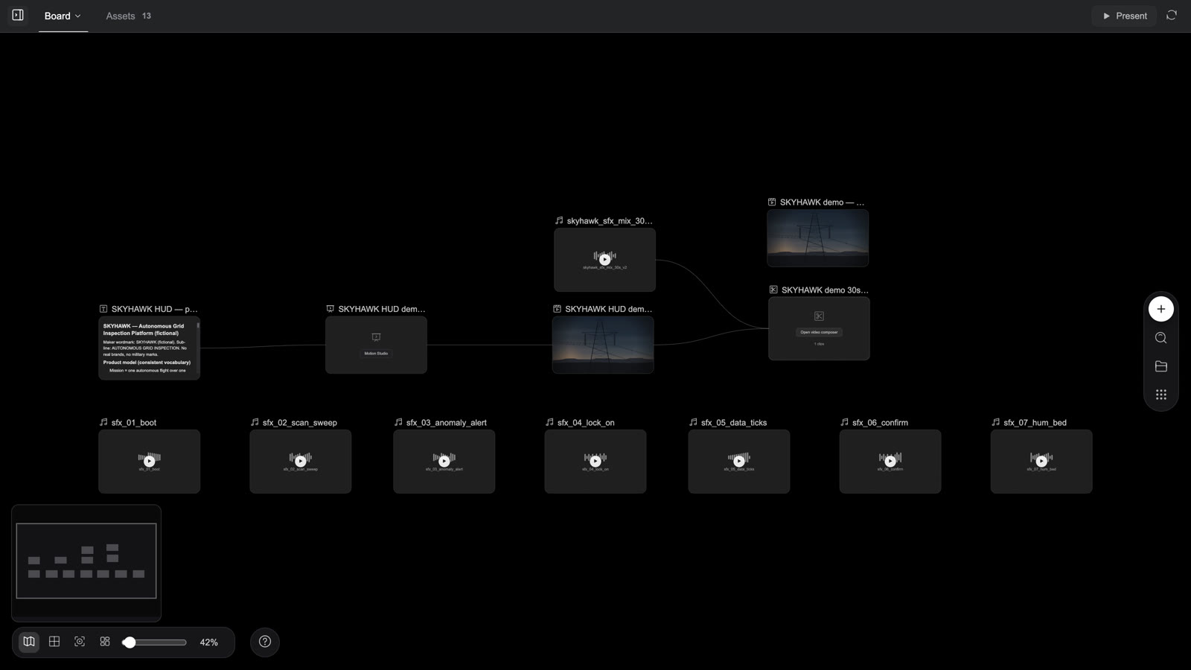Toggle the minimap view icon
The image size is (1191, 670).
point(29,642)
